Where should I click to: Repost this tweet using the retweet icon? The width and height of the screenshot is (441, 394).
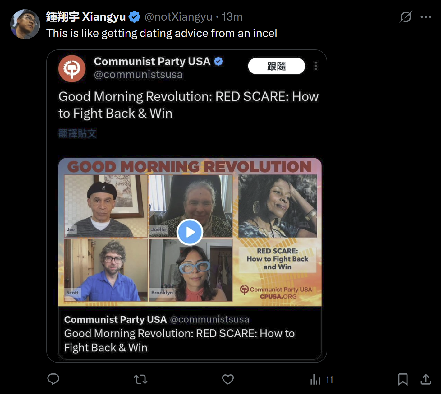[x=140, y=379]
